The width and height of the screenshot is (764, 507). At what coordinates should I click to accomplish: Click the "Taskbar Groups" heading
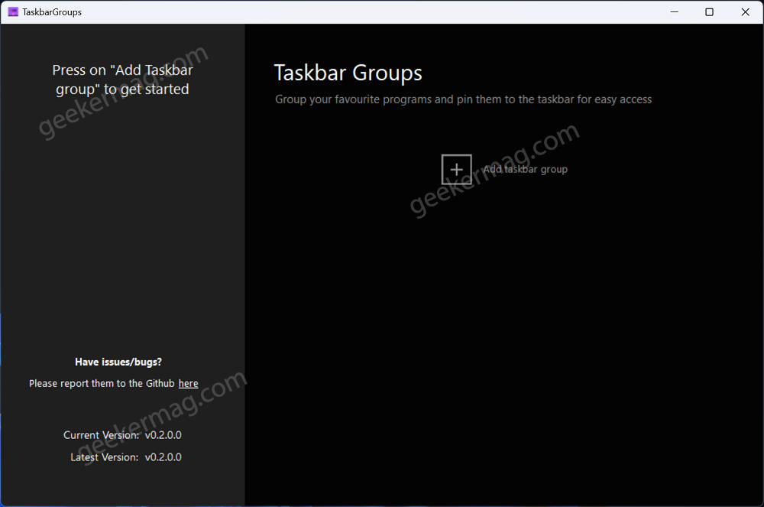(348, 73)
